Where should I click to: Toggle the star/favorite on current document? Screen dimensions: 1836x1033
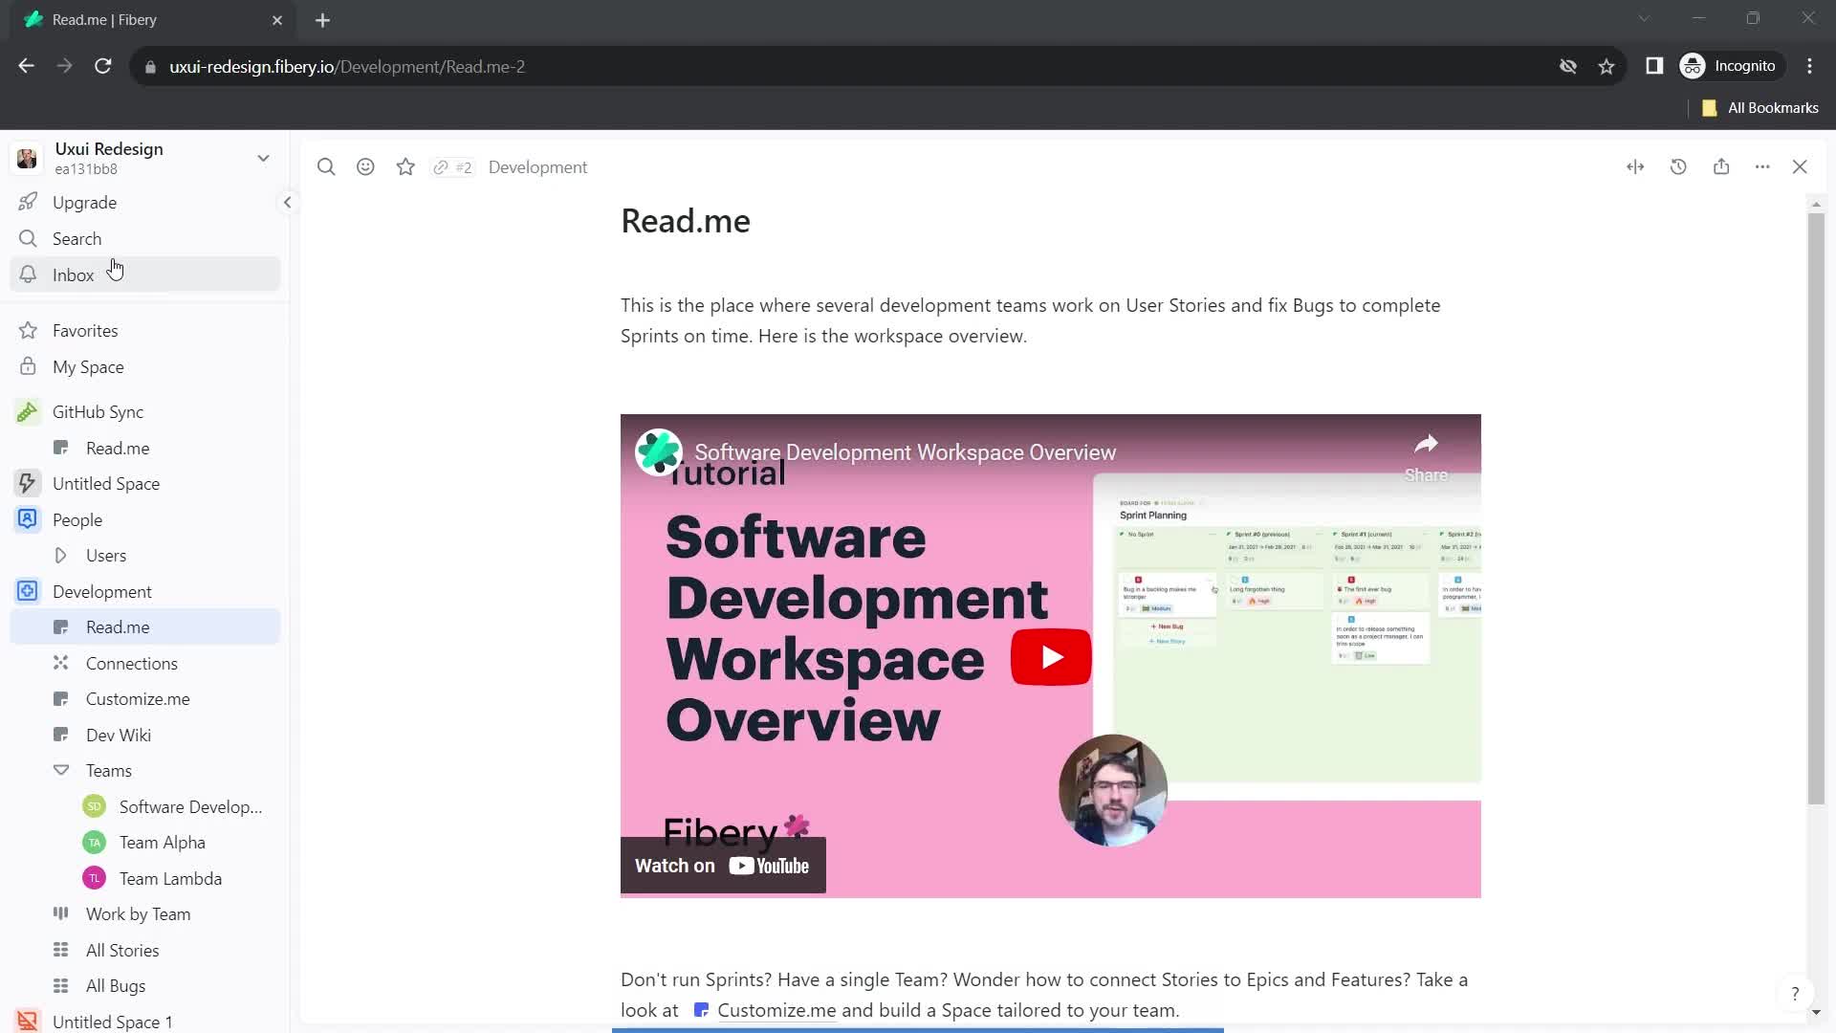point(404,166)
